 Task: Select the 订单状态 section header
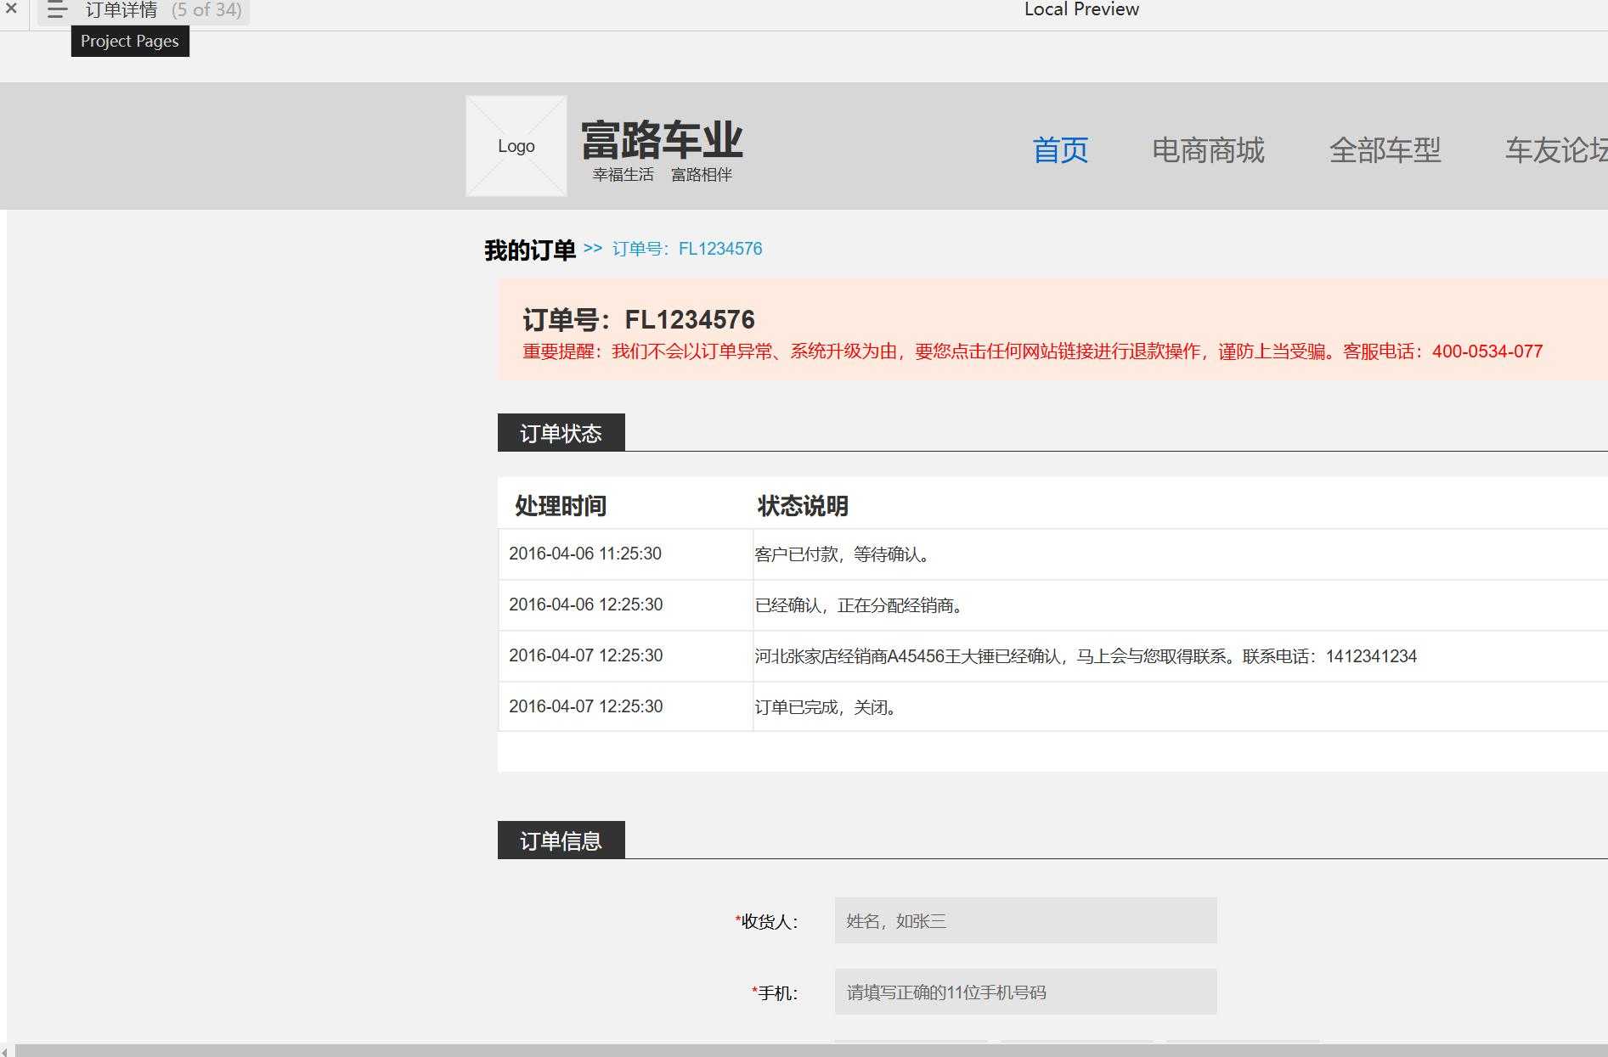(561, 433)
